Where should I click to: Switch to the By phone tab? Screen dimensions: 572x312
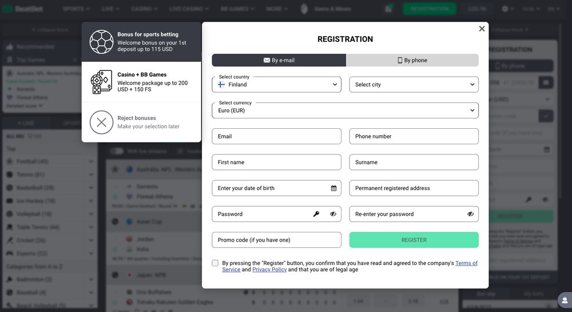click(412, 60)
